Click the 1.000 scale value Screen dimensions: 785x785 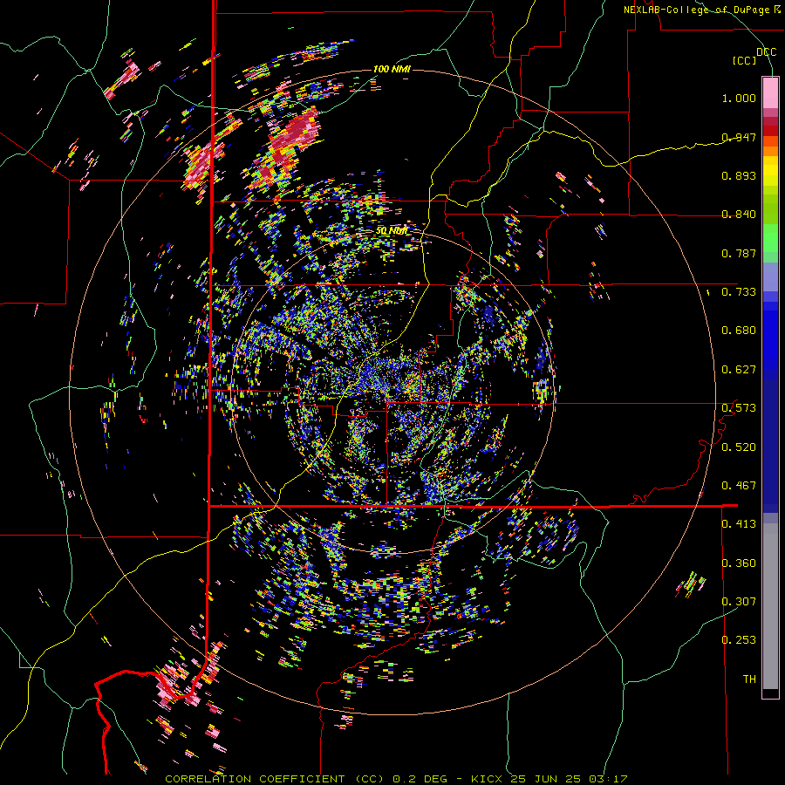[739, 98]
